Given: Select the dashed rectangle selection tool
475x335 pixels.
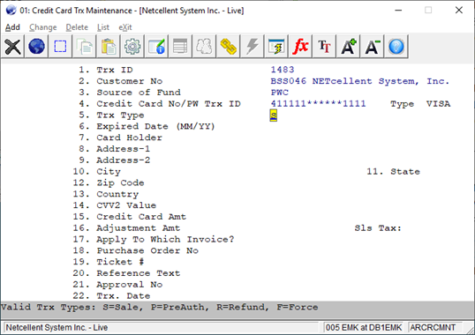Looking at the screenshot, I should click(60, 47).
